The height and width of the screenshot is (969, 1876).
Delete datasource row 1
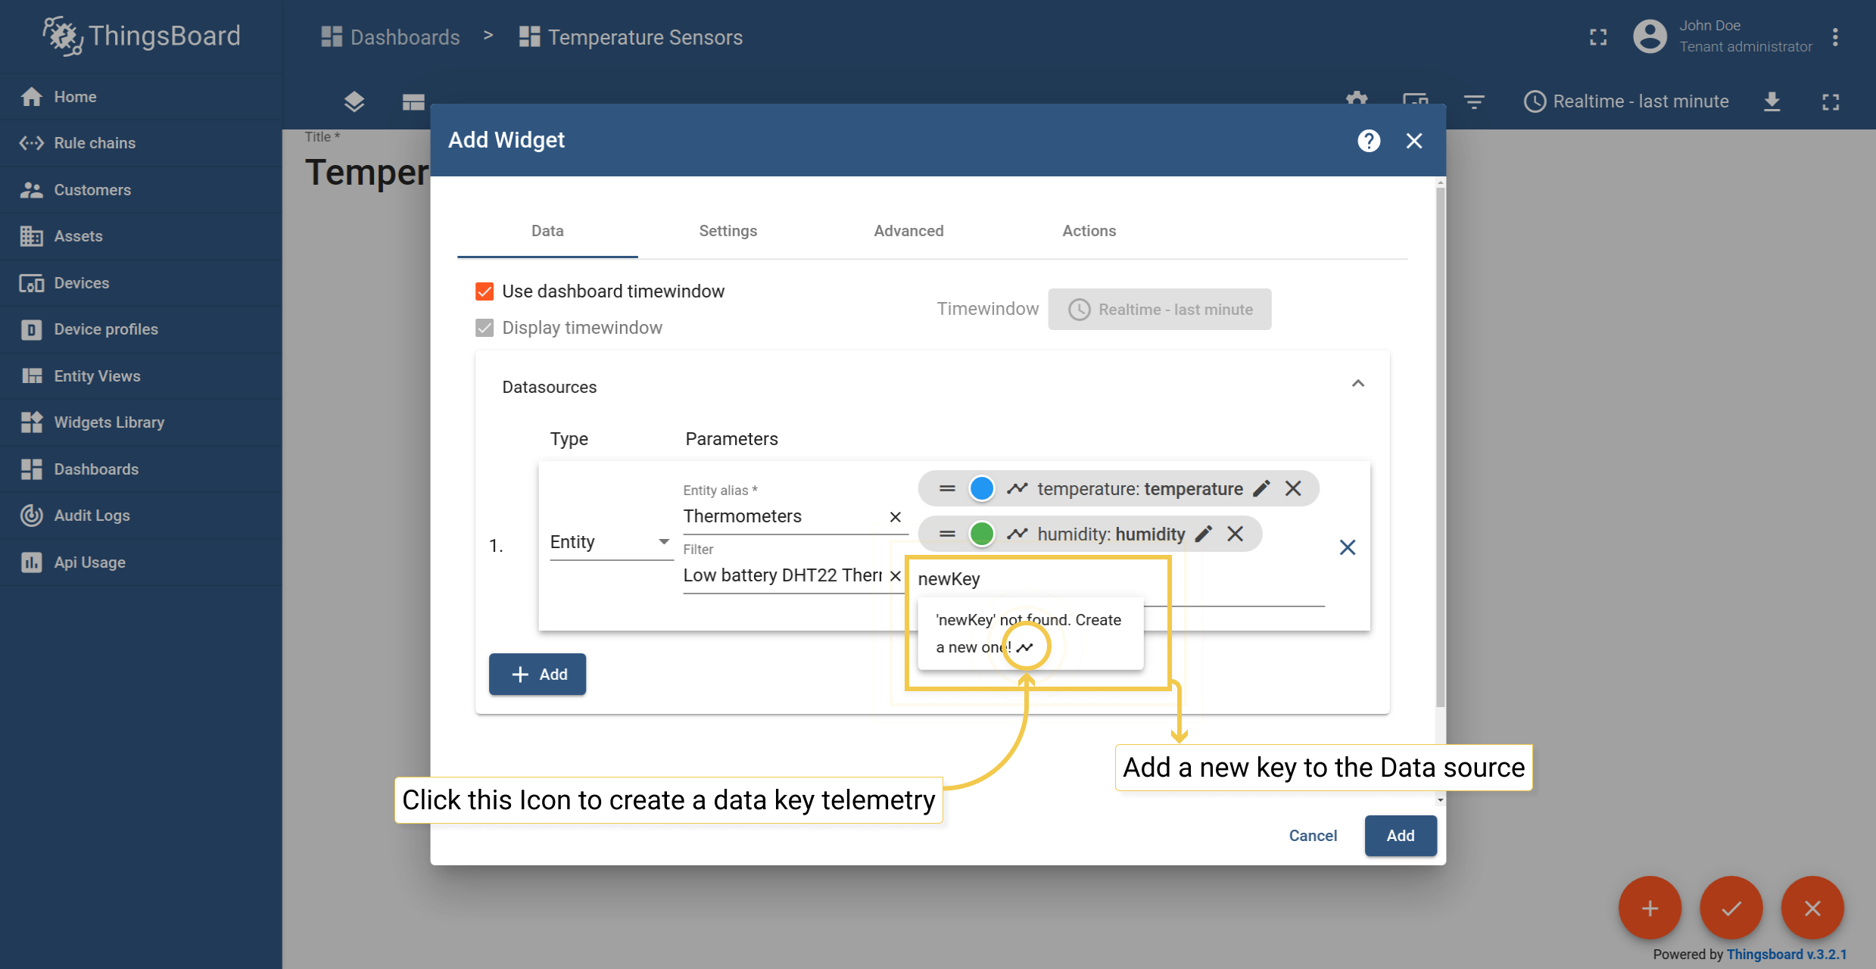click(x=1348, y=547)
